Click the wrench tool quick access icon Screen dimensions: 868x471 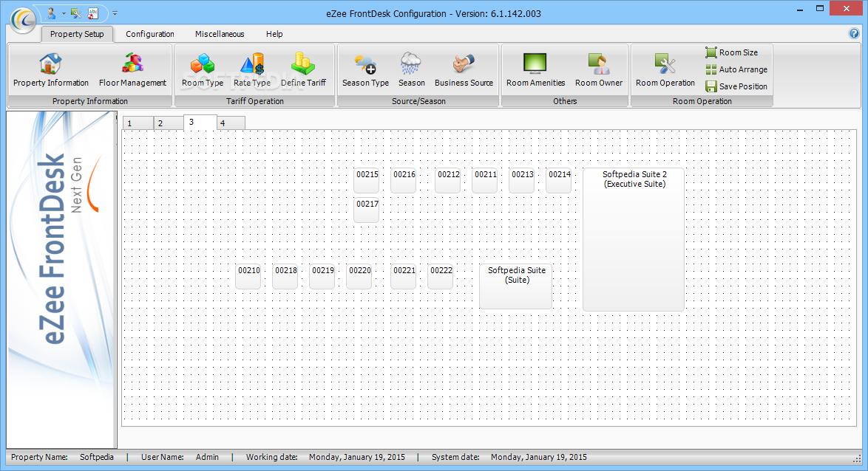tap(76, 13)
